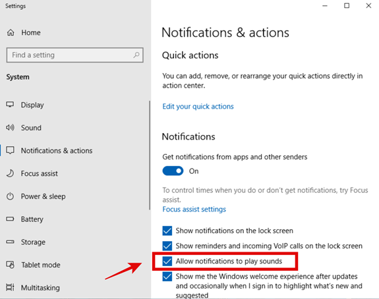Click the Battery icon
The image size is (379, 299).
click(10, 219)
